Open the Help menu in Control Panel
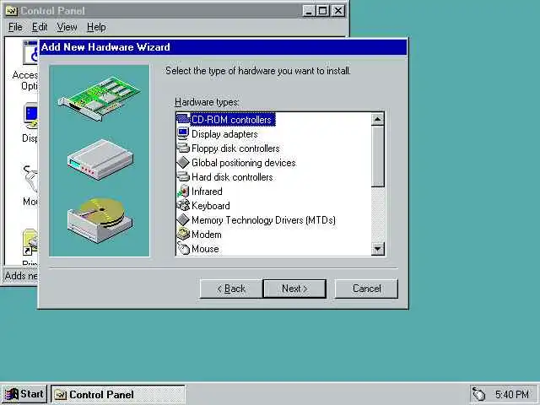Viewport: 540px width, 405px height. click(x=96, y=27)
